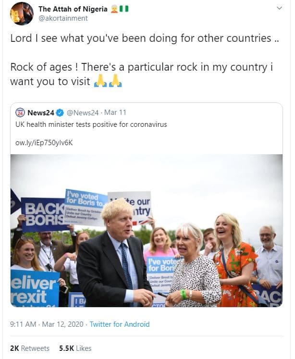Image resolution: width=295 pixels, height=359 pixels.
Task: Open The Attah of Nigeria profile name
Action: click(x=73, y=9)
